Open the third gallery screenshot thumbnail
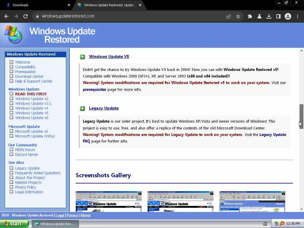 [x=252, y=202]
